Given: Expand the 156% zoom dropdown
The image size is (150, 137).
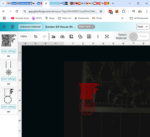Looking at the screenshot, I should (25, 36).
